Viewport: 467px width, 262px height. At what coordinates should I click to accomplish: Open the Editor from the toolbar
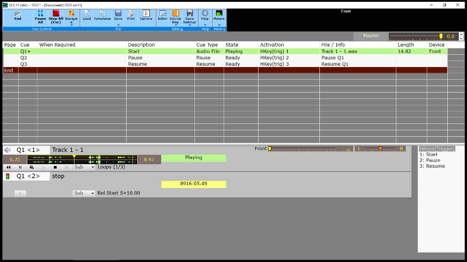point(162,15)
